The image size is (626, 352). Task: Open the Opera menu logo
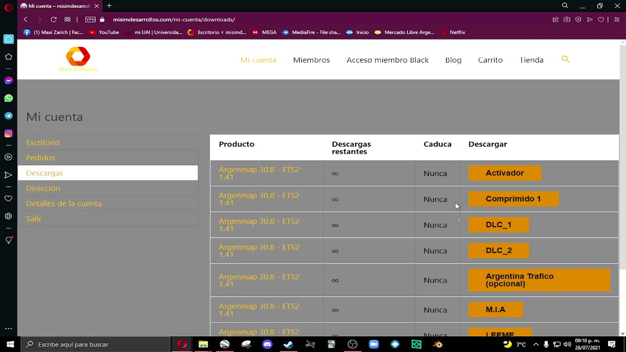point(8,7)
